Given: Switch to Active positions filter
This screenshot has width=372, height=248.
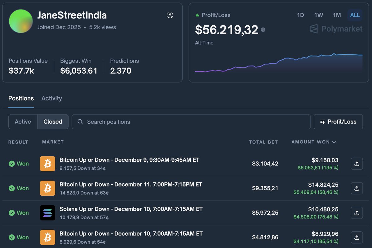Looking at the screenshot, I should tap(23, 122).
